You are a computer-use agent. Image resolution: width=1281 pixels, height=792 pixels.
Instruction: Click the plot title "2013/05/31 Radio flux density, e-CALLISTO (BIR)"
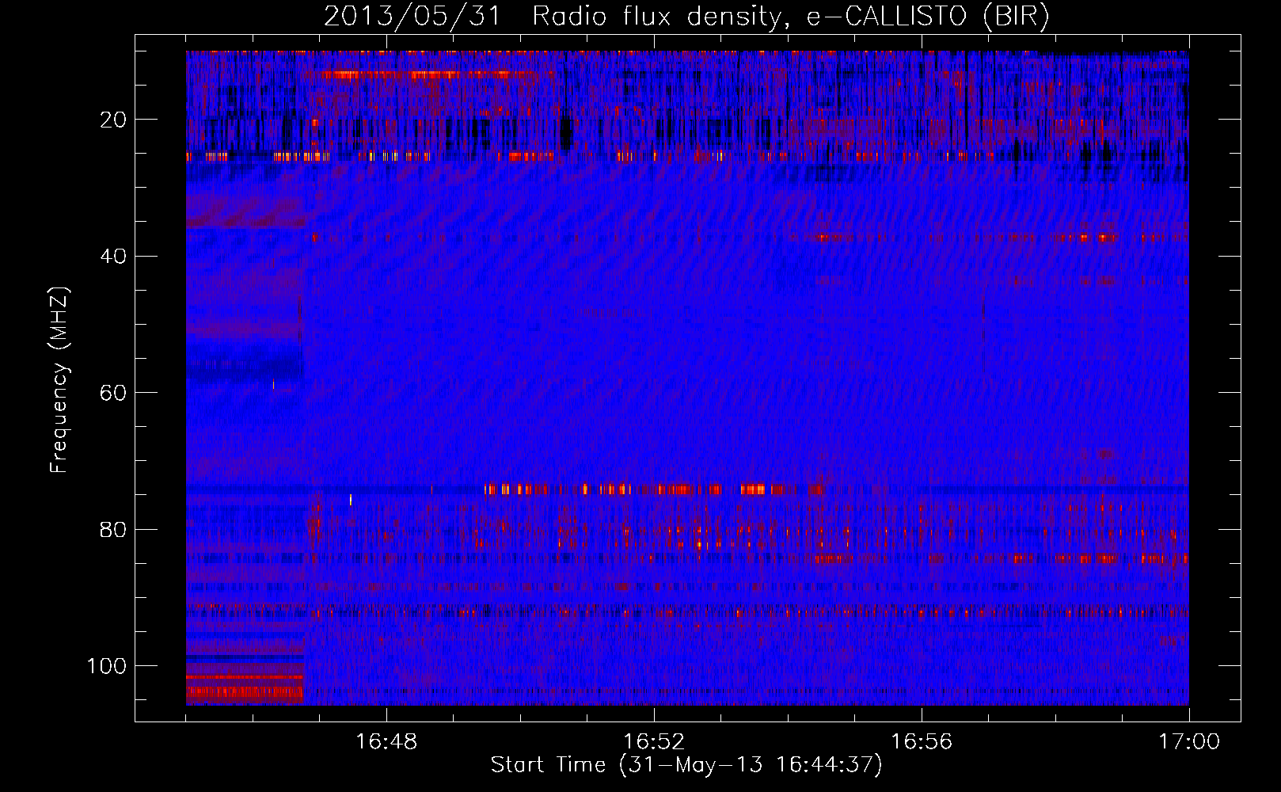686,16
